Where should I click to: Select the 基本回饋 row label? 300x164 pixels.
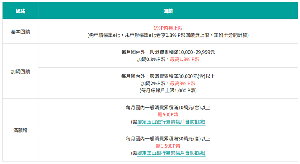pyautogui.click(x=20, y=32)
